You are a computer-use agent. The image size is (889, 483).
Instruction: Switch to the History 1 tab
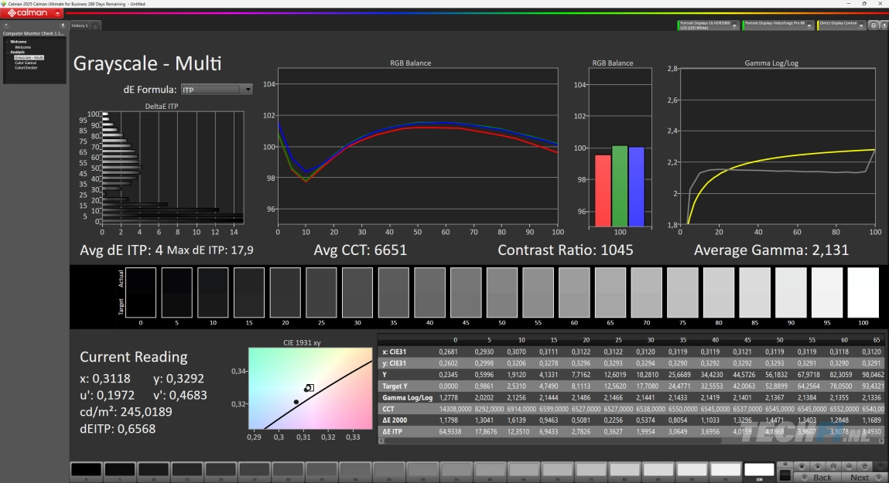[x=80, y=26]
